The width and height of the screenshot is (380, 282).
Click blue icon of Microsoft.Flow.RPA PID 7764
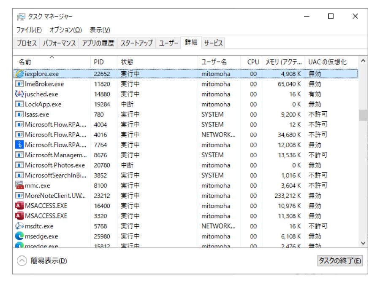pos(19,145)
